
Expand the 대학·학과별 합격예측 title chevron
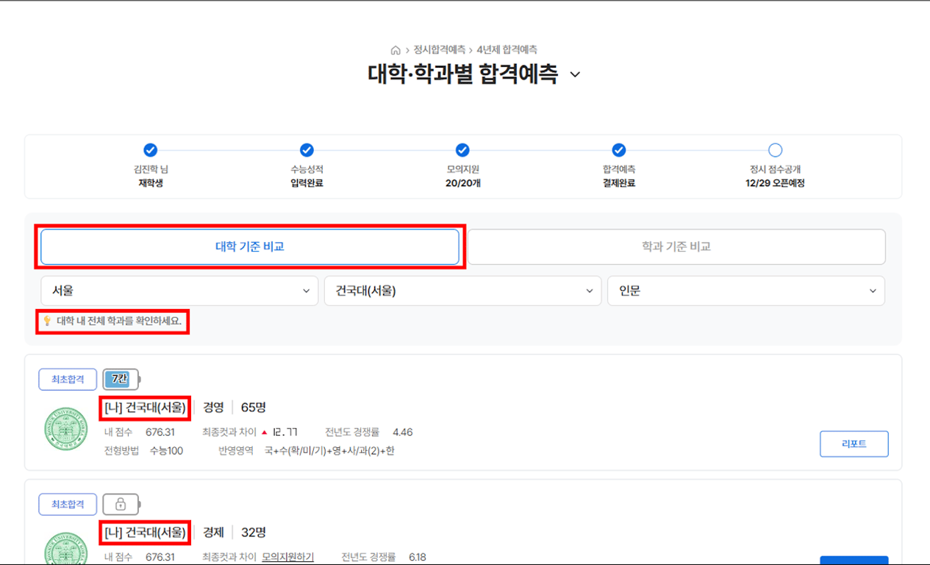(575, 74)
